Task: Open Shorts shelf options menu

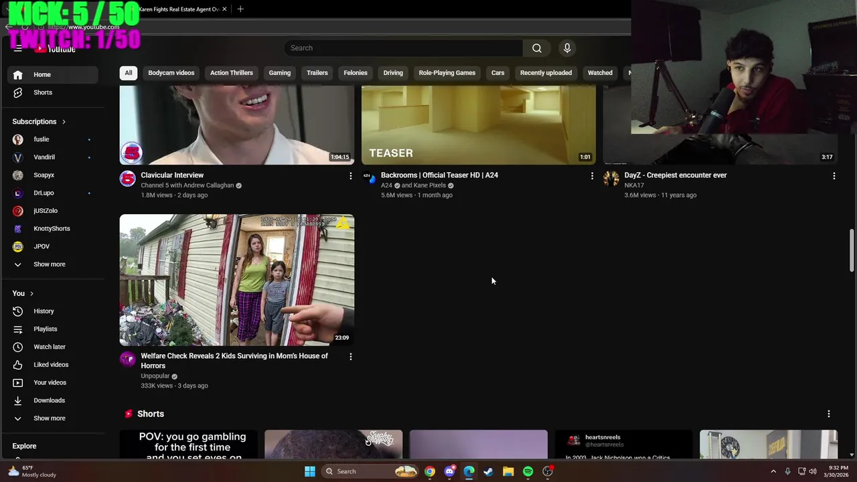Action: click(x=828, y=414)
